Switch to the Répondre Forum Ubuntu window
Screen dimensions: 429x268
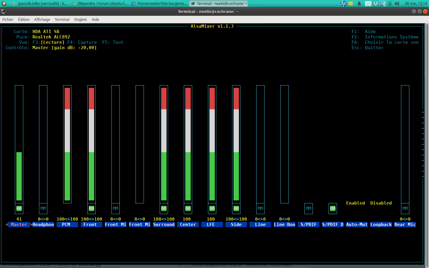click(x=99, y=4)
